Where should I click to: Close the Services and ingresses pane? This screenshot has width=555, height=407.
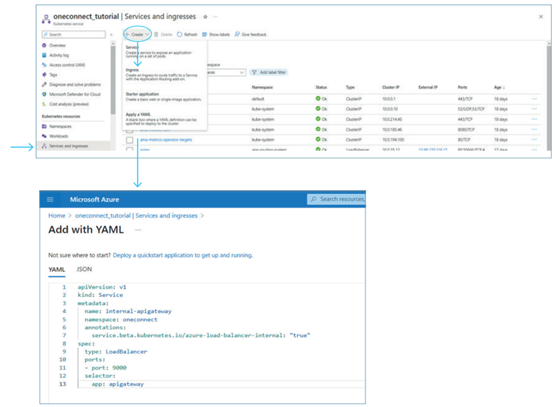click(x=541, y=17)
